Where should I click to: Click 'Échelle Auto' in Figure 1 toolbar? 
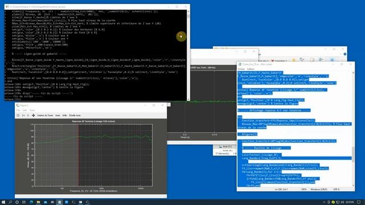75,116
